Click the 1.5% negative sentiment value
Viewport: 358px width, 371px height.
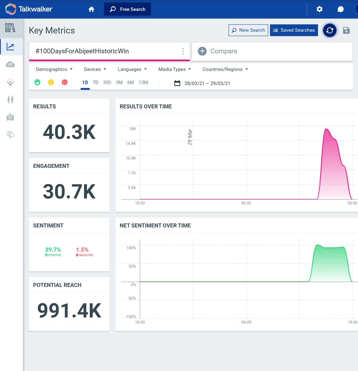pos(82,249)
